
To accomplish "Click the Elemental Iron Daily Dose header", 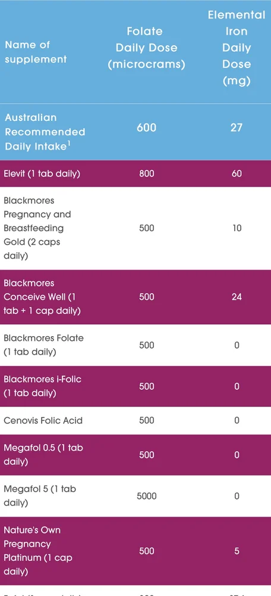I will coord(237,48).
